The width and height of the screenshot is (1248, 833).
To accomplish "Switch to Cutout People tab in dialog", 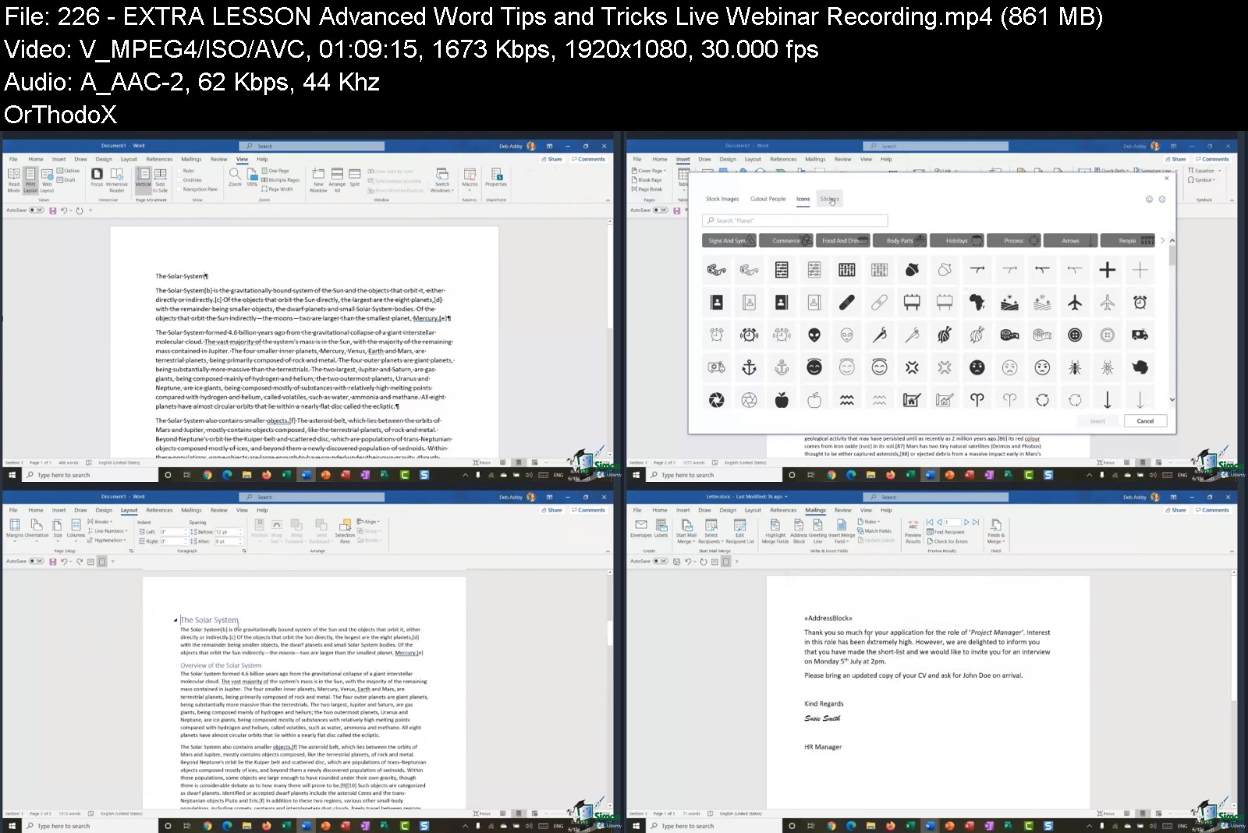I will [x=768, y=199].
